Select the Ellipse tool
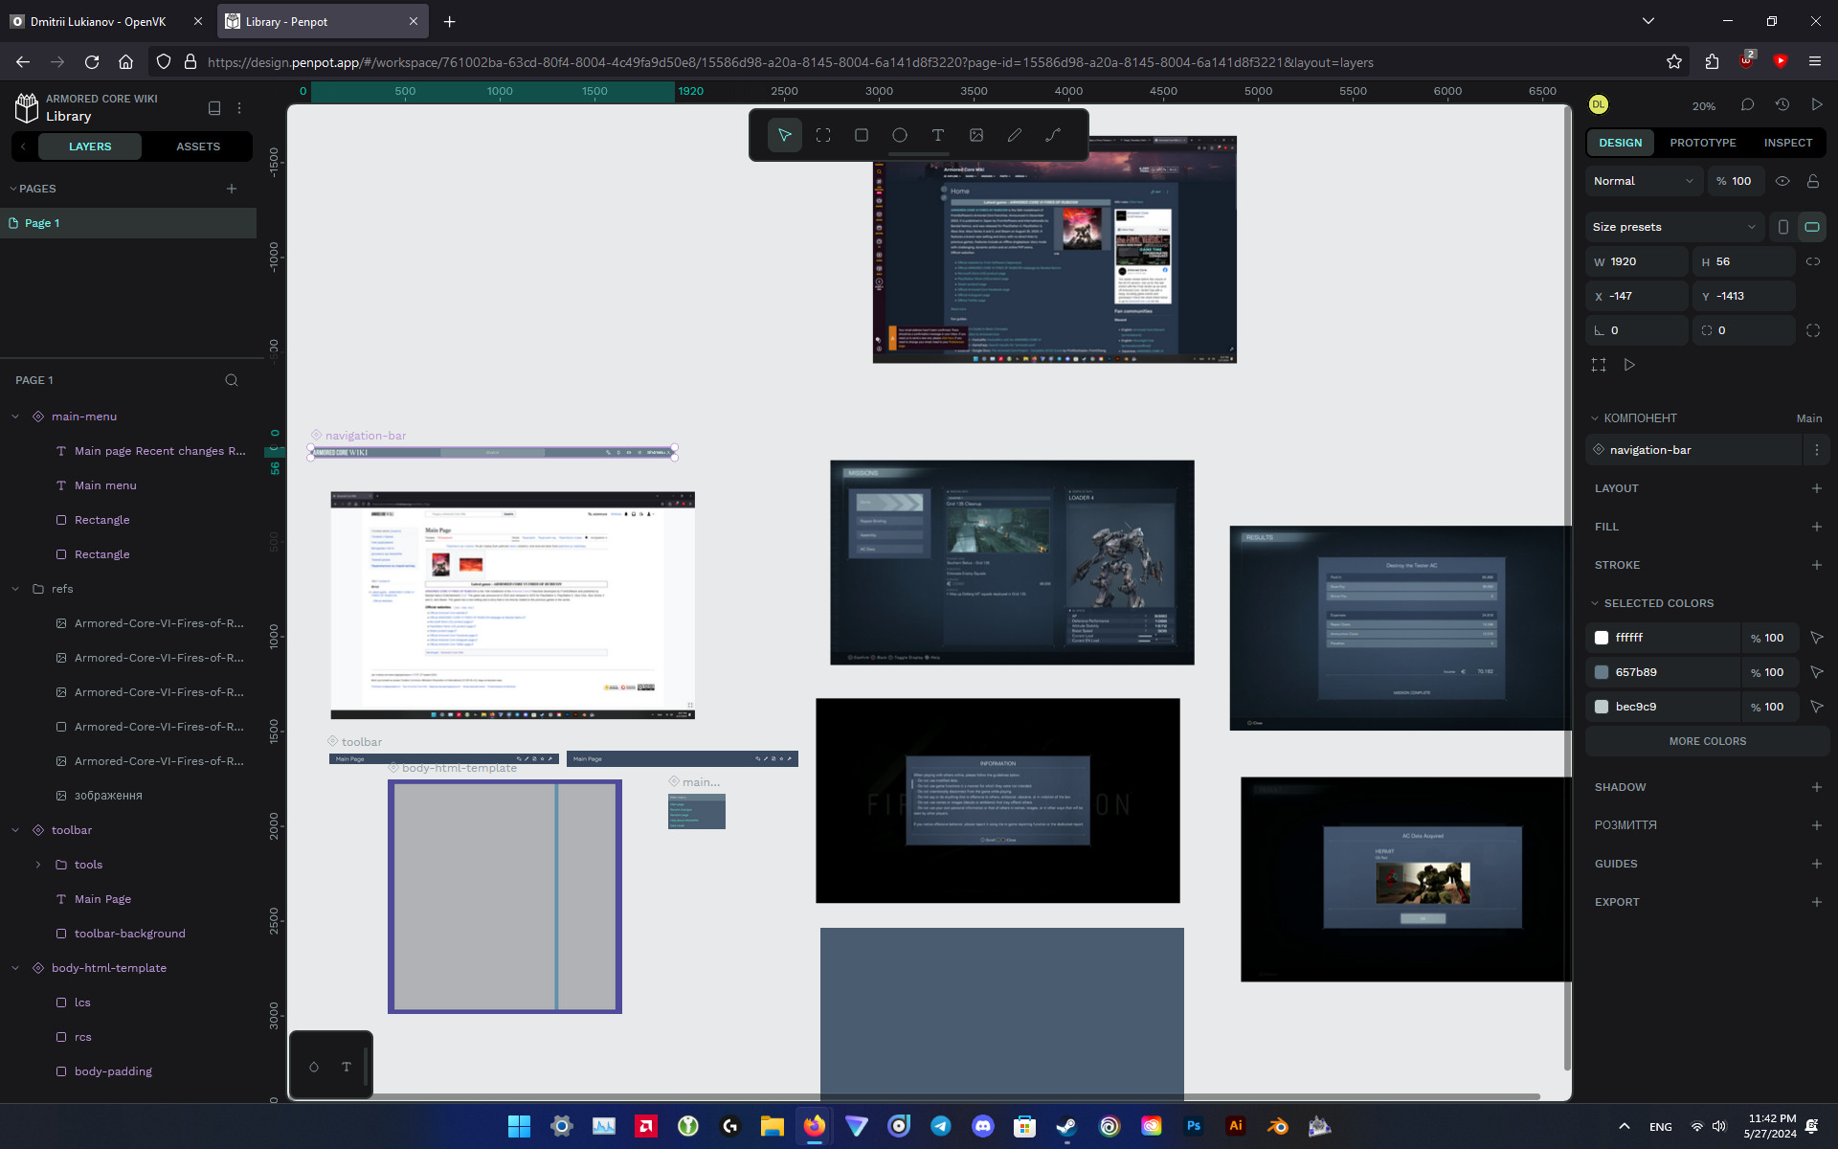This screenshot has width=1838, height=1149. (900, 135)
